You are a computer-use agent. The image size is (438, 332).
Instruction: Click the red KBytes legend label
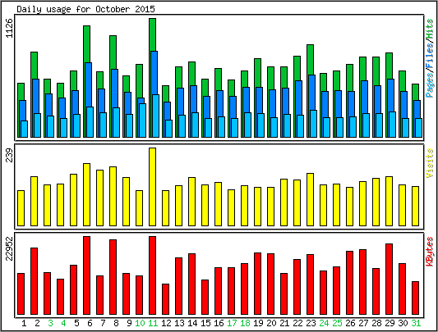pyautogui.click(x=430, y=252)
